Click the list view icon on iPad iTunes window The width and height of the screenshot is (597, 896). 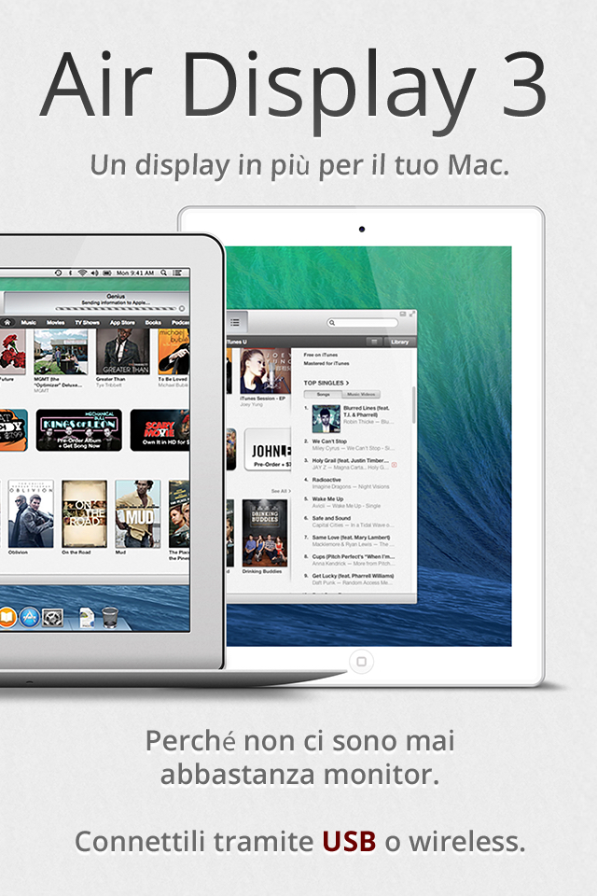pyautogui.click(x=236, y=322)
